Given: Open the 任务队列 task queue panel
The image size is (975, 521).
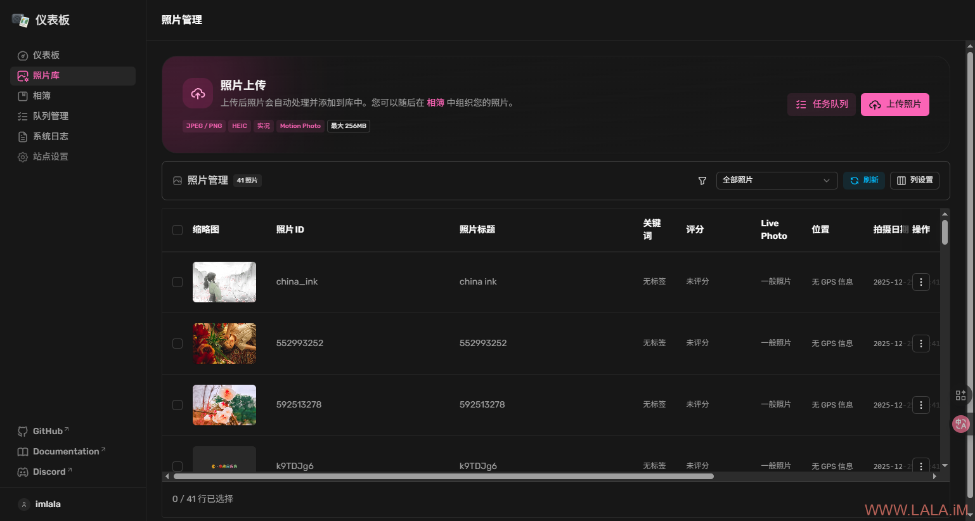Looking at the screenshot, I should point(822,105).
